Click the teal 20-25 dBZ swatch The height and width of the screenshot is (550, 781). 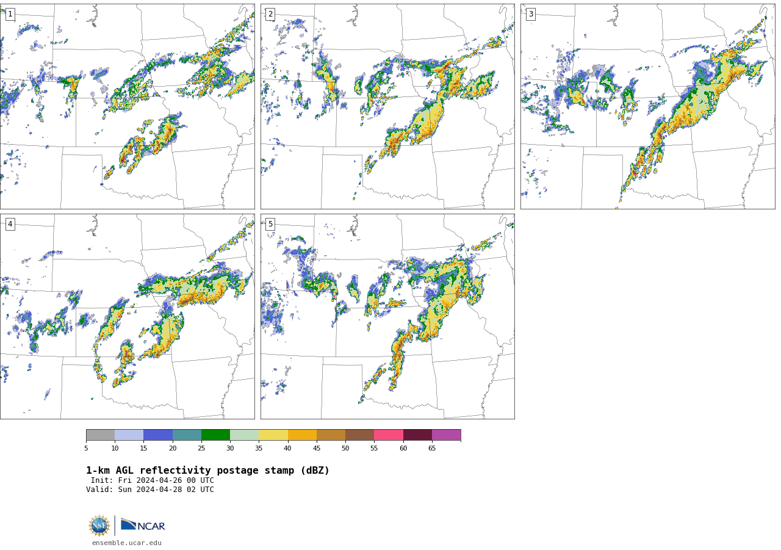pyautogui.click(x=187, y=435)
